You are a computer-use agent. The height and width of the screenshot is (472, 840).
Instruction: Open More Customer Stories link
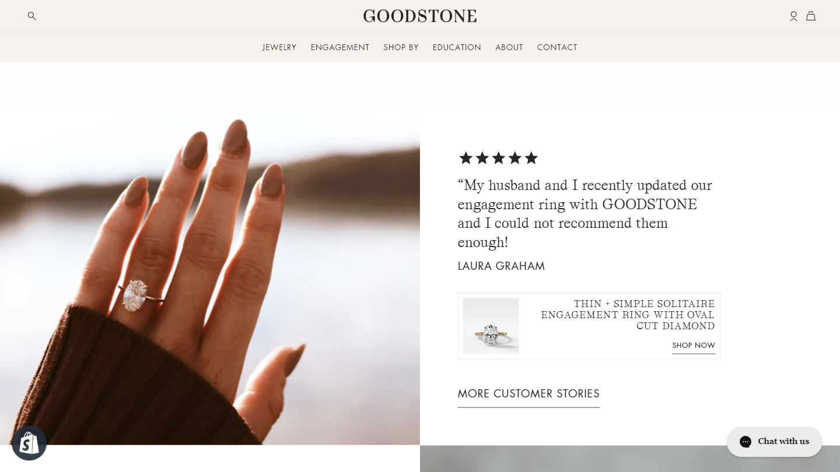tap(528, 394)
